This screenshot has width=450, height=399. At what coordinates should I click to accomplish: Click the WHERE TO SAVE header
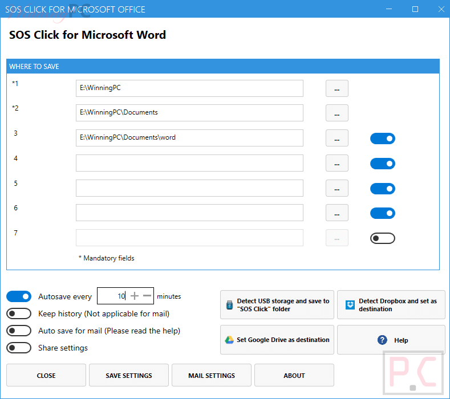pyautogui.click(x=223, y=66)
